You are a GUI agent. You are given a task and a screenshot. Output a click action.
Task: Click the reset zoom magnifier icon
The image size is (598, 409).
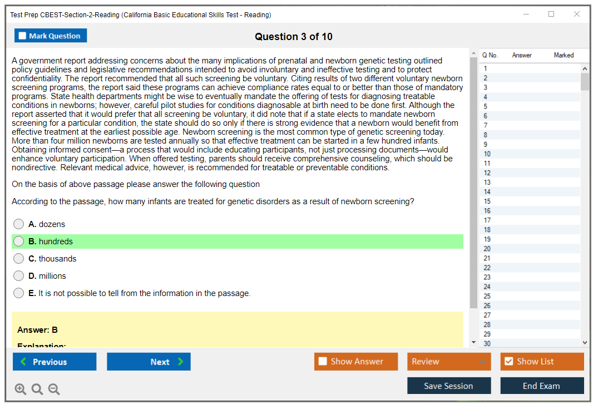37,390
